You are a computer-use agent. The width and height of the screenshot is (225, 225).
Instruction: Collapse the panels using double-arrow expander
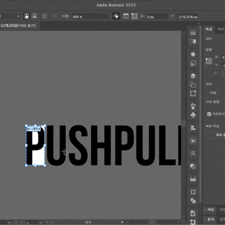click(199, 23)
